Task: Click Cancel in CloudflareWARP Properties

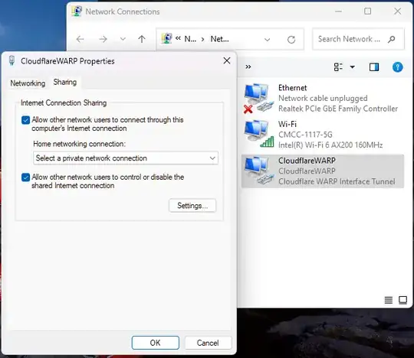Action: click(x=208, y=343)
